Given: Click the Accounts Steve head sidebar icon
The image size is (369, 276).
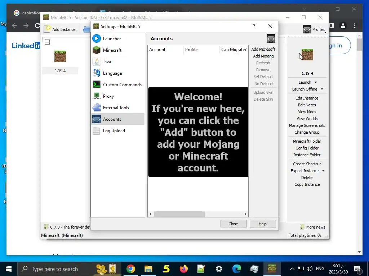Looking at the screenshot, I should [x=97, y=119].
